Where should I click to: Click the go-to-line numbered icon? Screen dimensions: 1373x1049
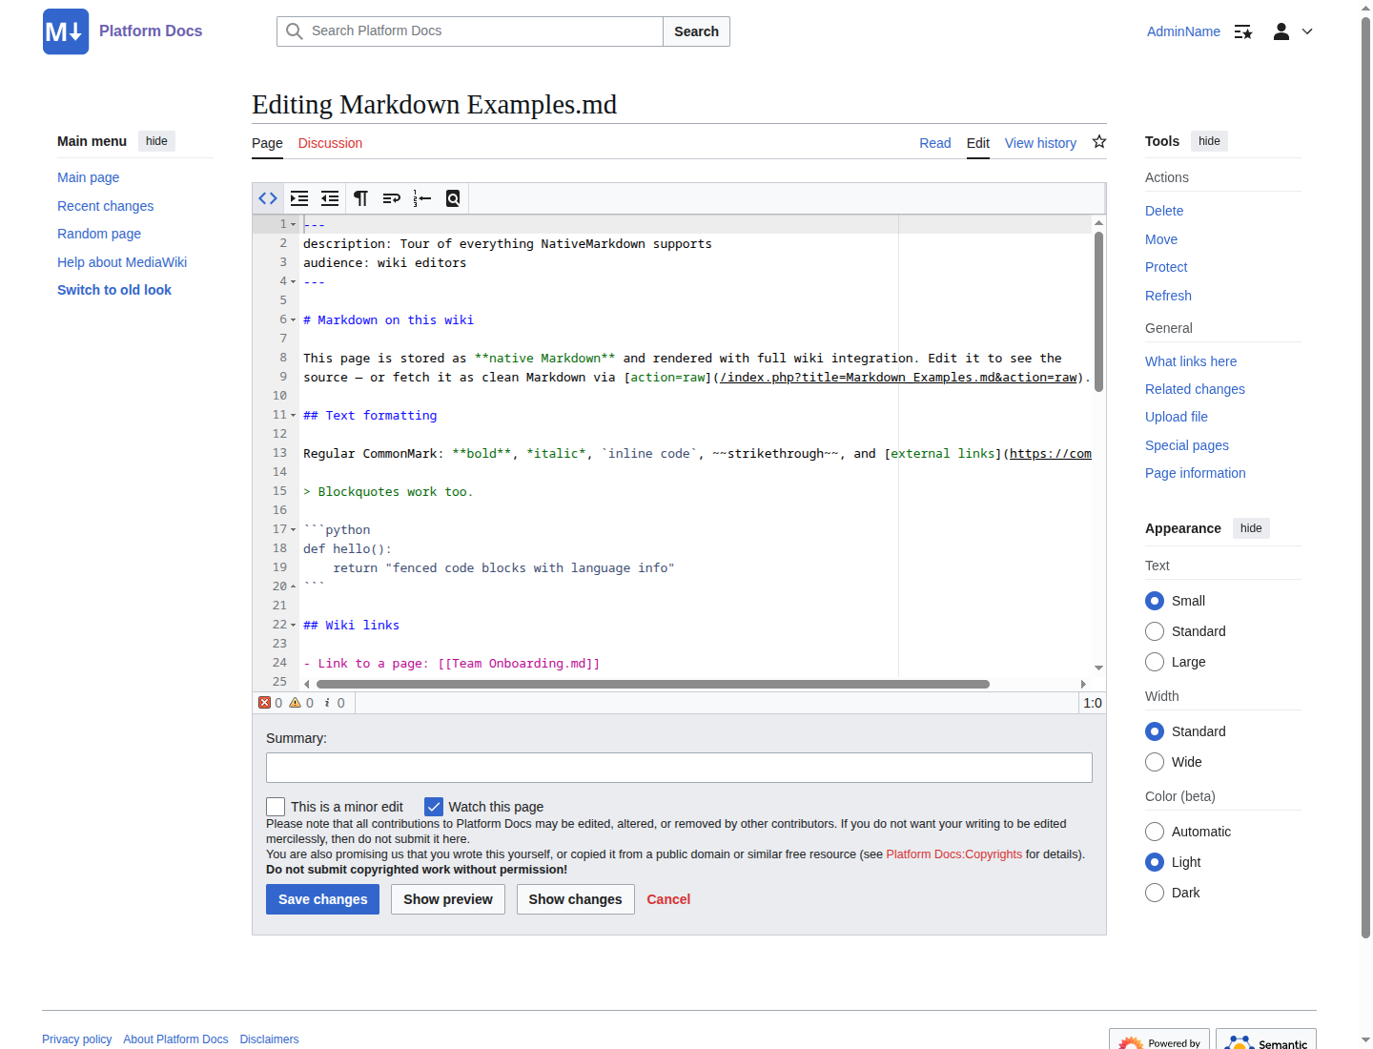point(422,198)
